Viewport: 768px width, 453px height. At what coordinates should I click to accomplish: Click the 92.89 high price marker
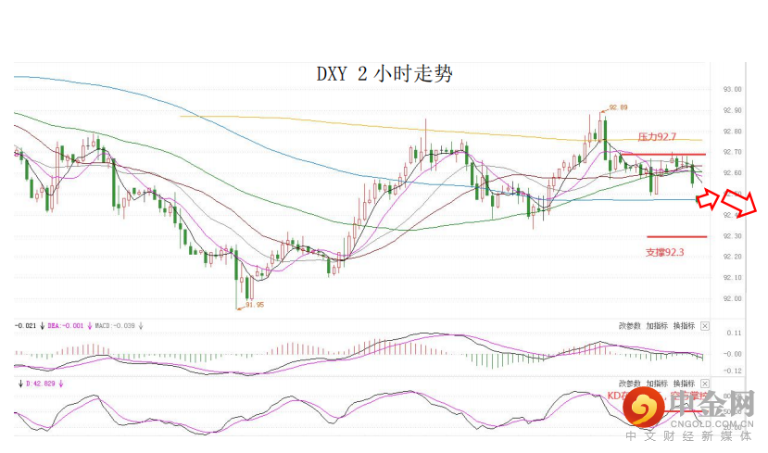pyautogui.click(x=618, y=107)
